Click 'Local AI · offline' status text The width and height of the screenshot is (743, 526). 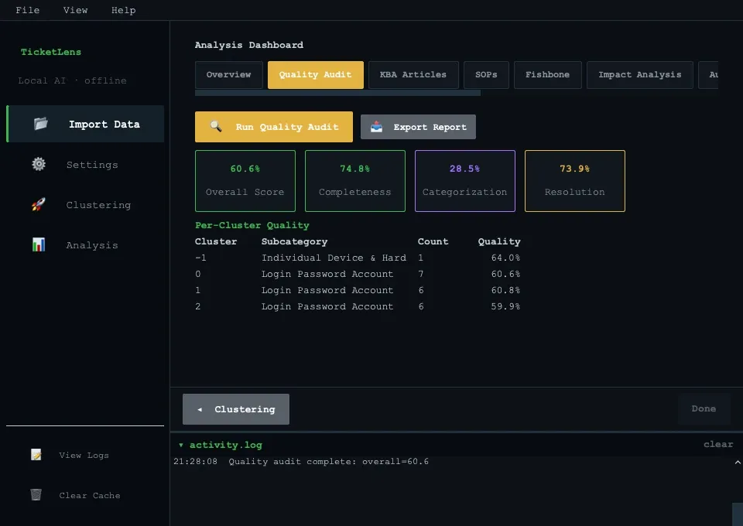[x=72, y=80]
